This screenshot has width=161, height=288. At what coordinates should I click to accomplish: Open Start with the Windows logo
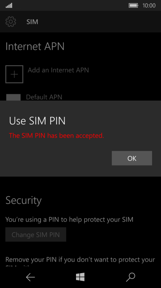(x=80, y=277)
